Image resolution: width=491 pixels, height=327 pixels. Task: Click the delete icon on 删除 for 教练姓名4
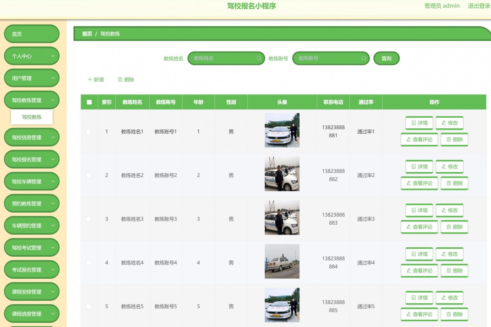pyautogui.click(x=448, y=271)
